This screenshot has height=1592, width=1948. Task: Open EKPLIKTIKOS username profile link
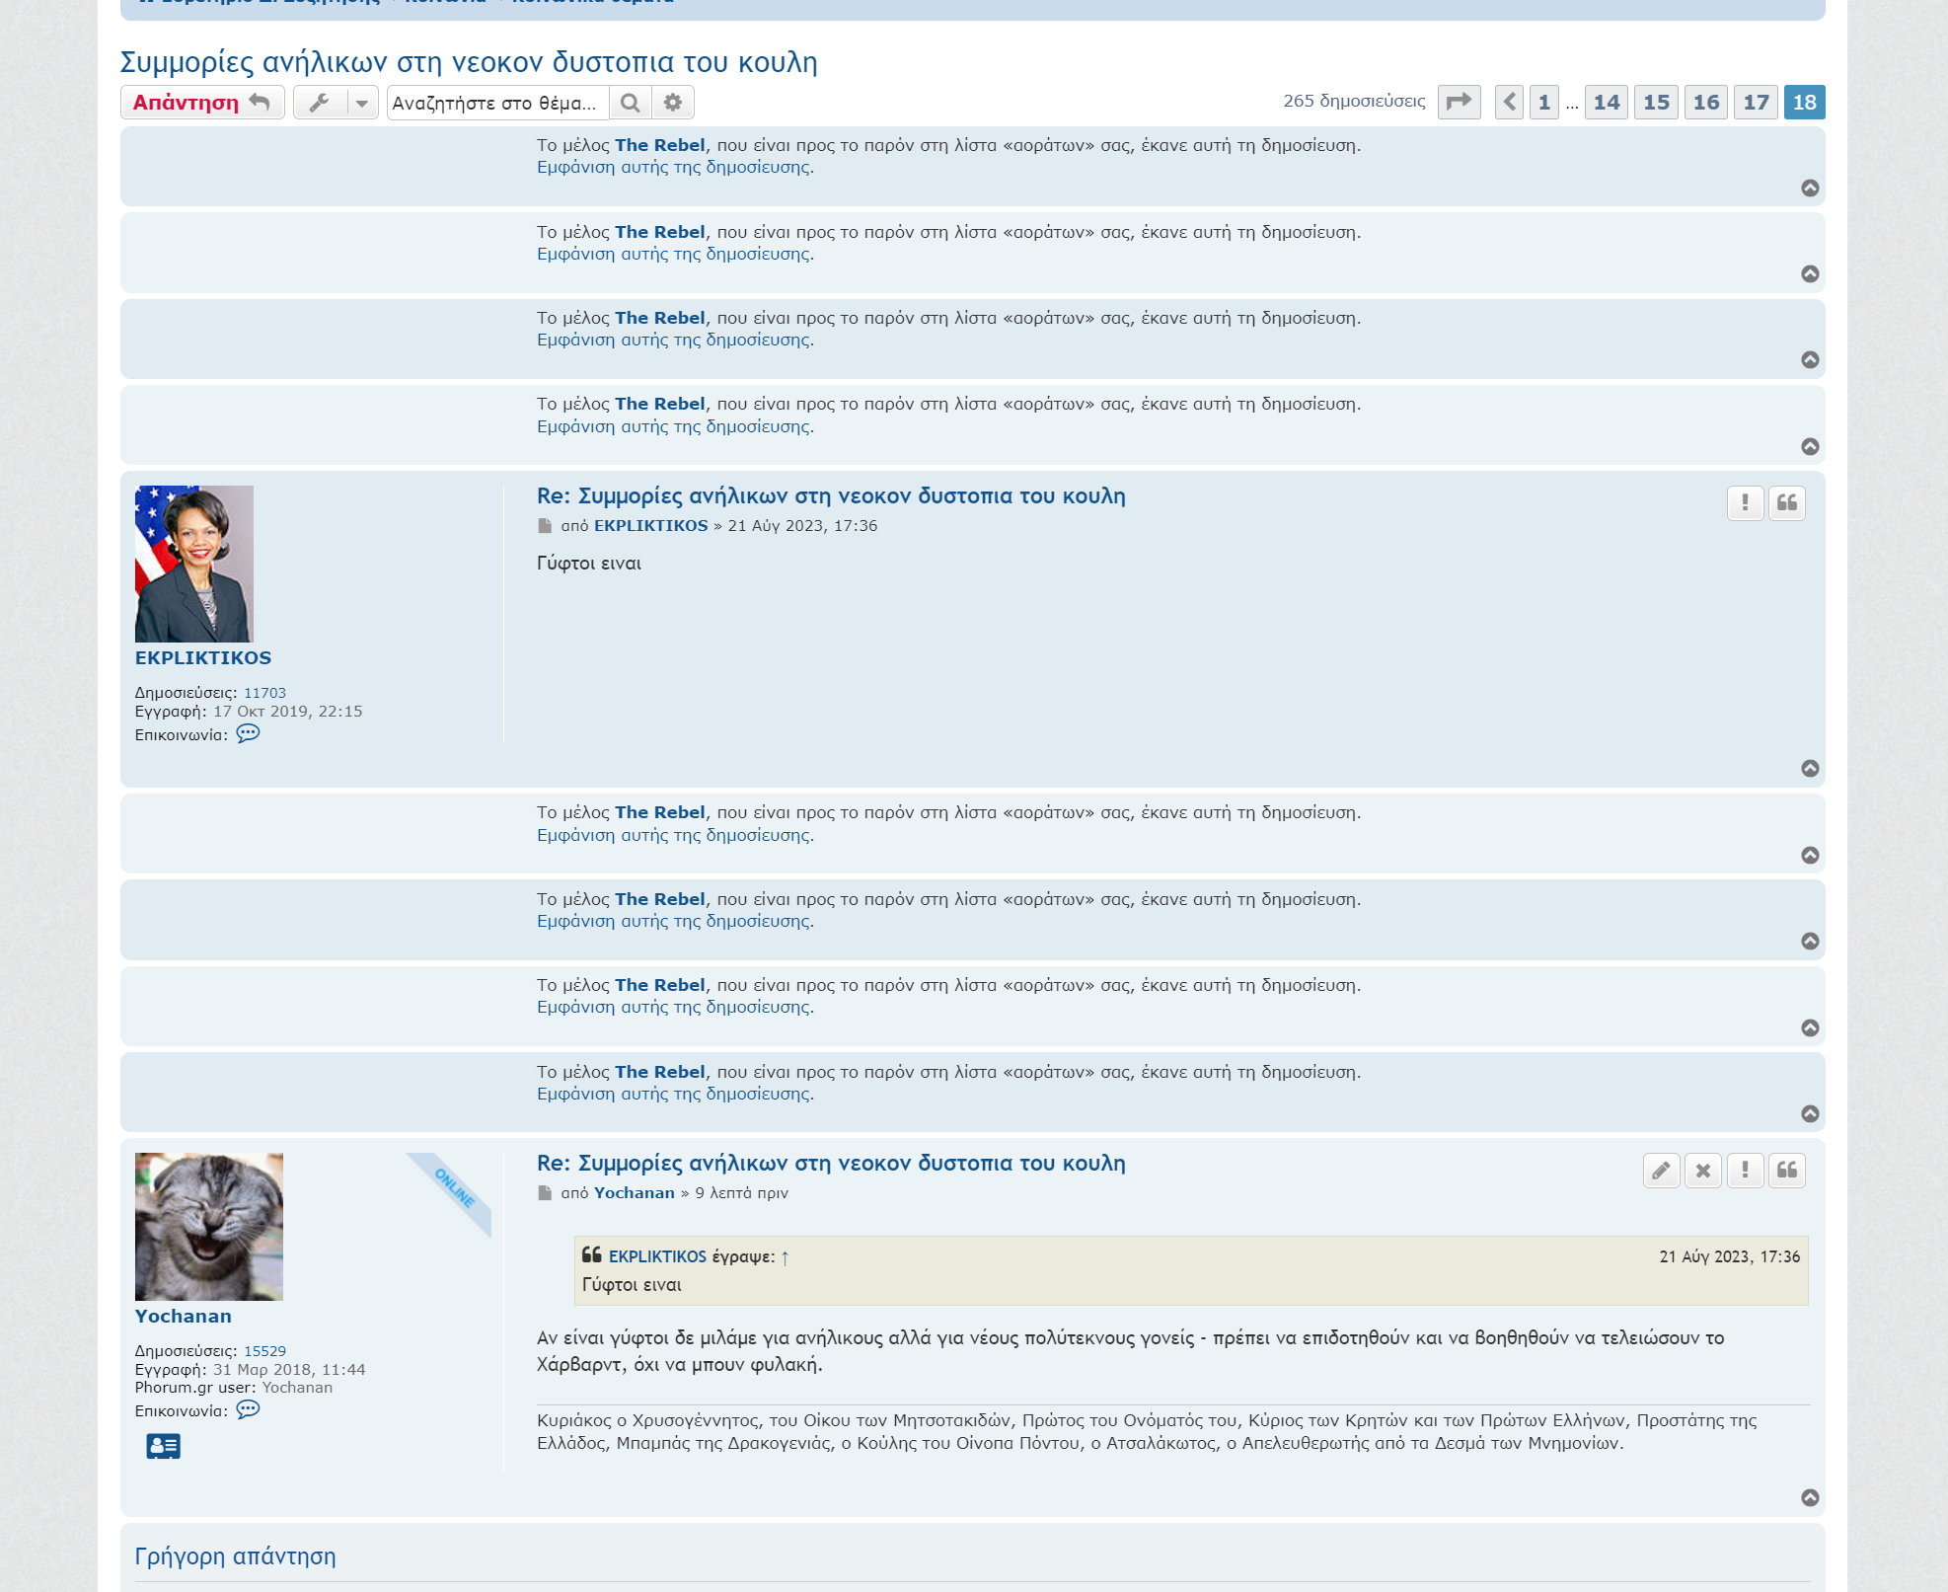tap(202, 658)
